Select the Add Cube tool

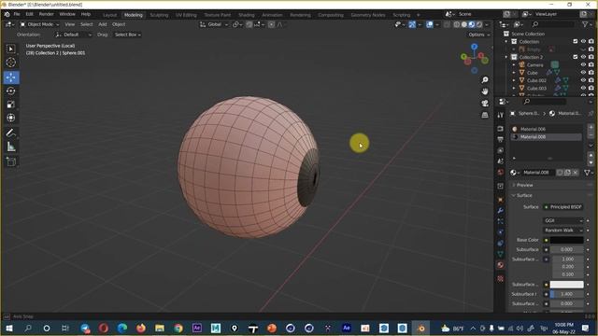pos(10,161)
